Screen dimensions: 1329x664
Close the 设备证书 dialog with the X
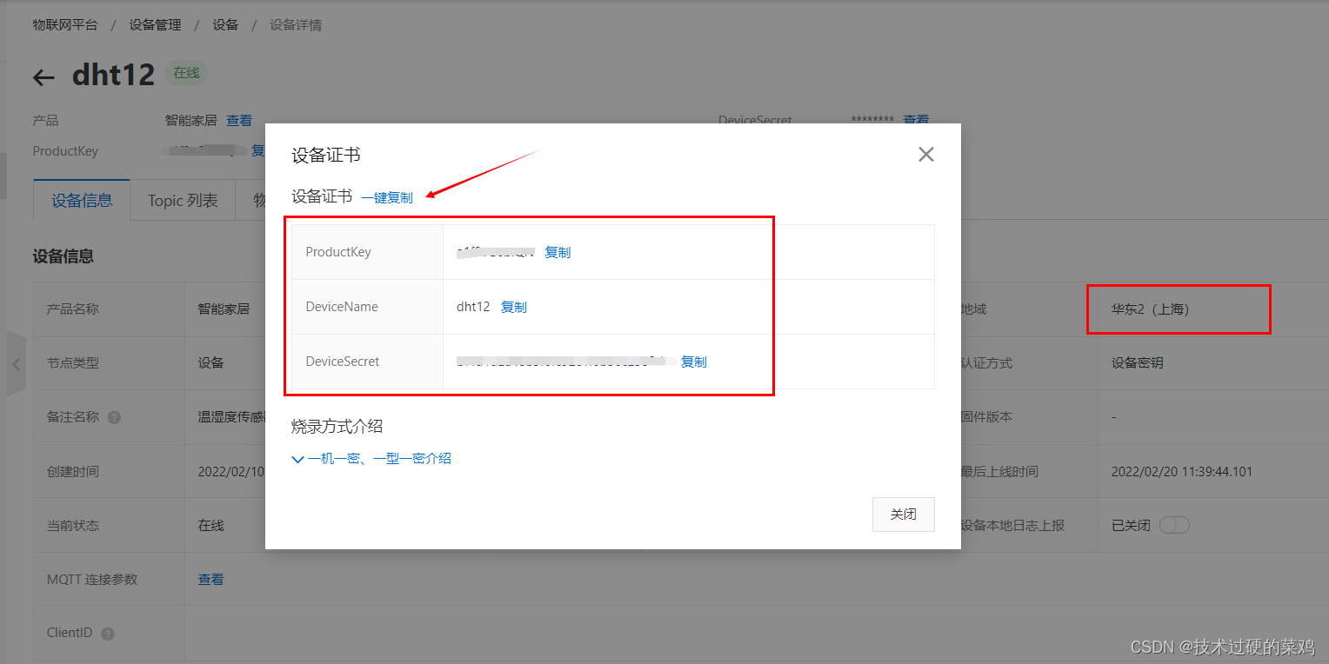point(925,154)
